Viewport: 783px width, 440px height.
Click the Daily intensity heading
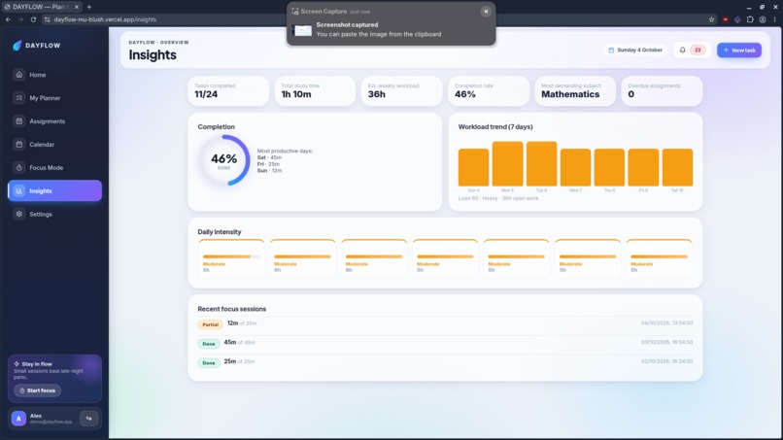(220, 232)
